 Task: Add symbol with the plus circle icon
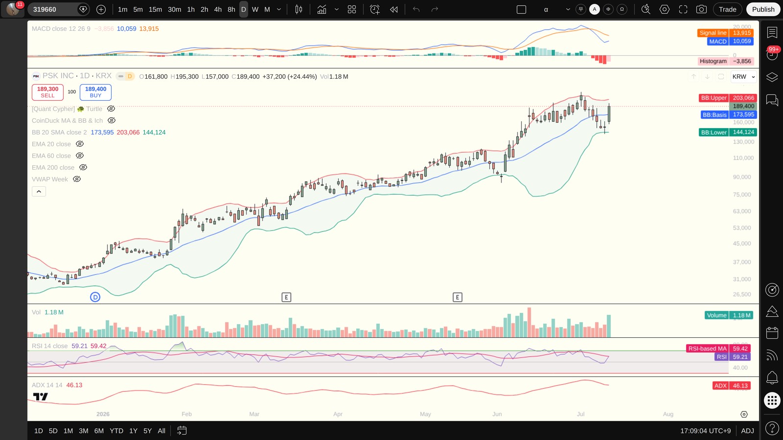click(x=101, y=9)
